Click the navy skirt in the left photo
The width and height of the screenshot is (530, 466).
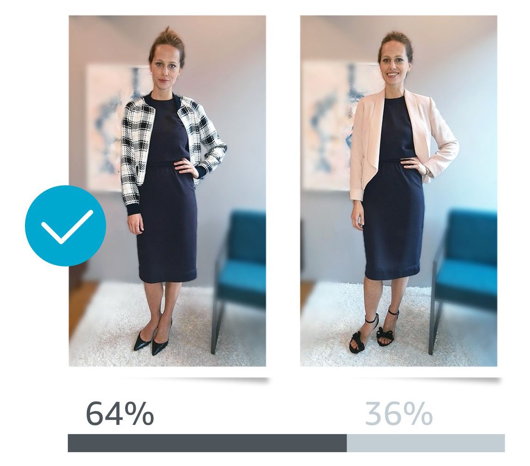(x=167, y=223)
